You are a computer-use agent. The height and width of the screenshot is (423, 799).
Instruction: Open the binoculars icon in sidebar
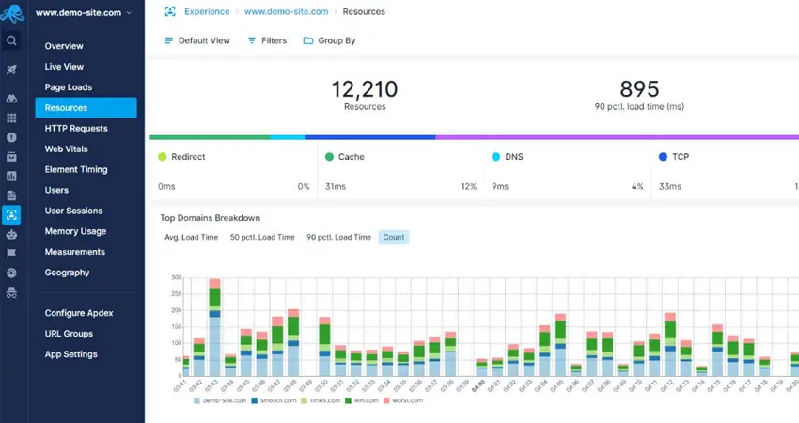(11, 99)
